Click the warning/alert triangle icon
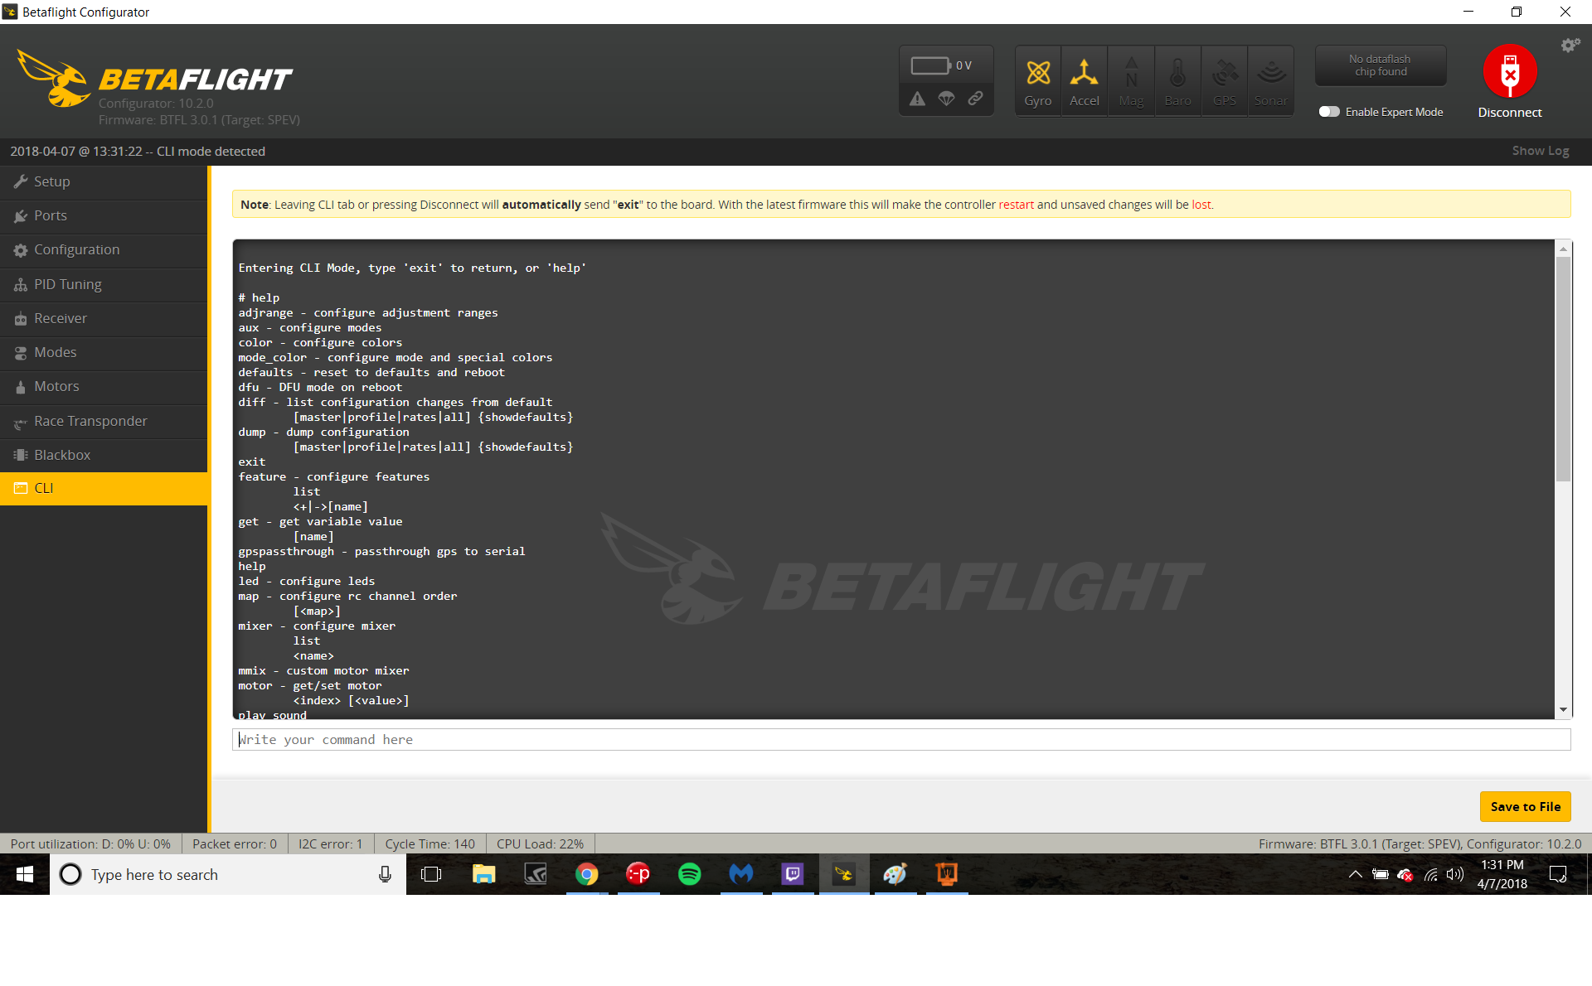This screenshot has width=1592, height=986. (918, 100)
